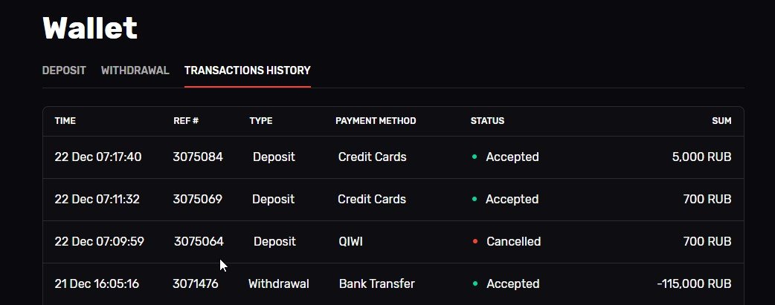Click the TIME column header
775x305 pixels.
tap(65, 121)
